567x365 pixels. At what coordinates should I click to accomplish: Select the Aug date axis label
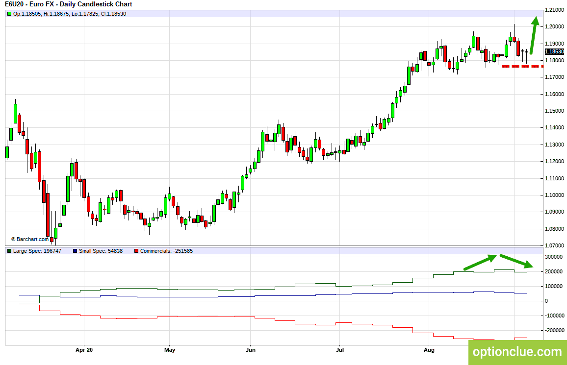[x=429, y=350]
